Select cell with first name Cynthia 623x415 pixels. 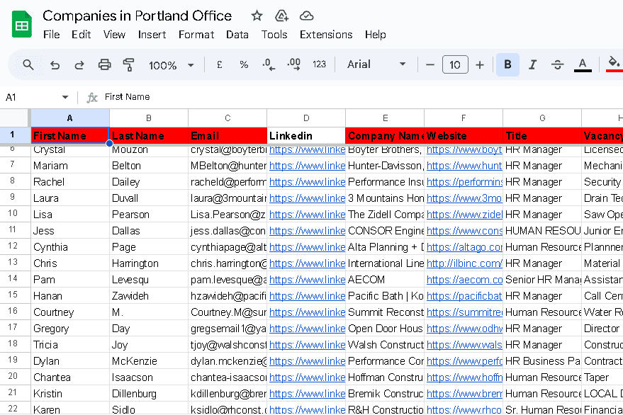[x=70, y=247]
